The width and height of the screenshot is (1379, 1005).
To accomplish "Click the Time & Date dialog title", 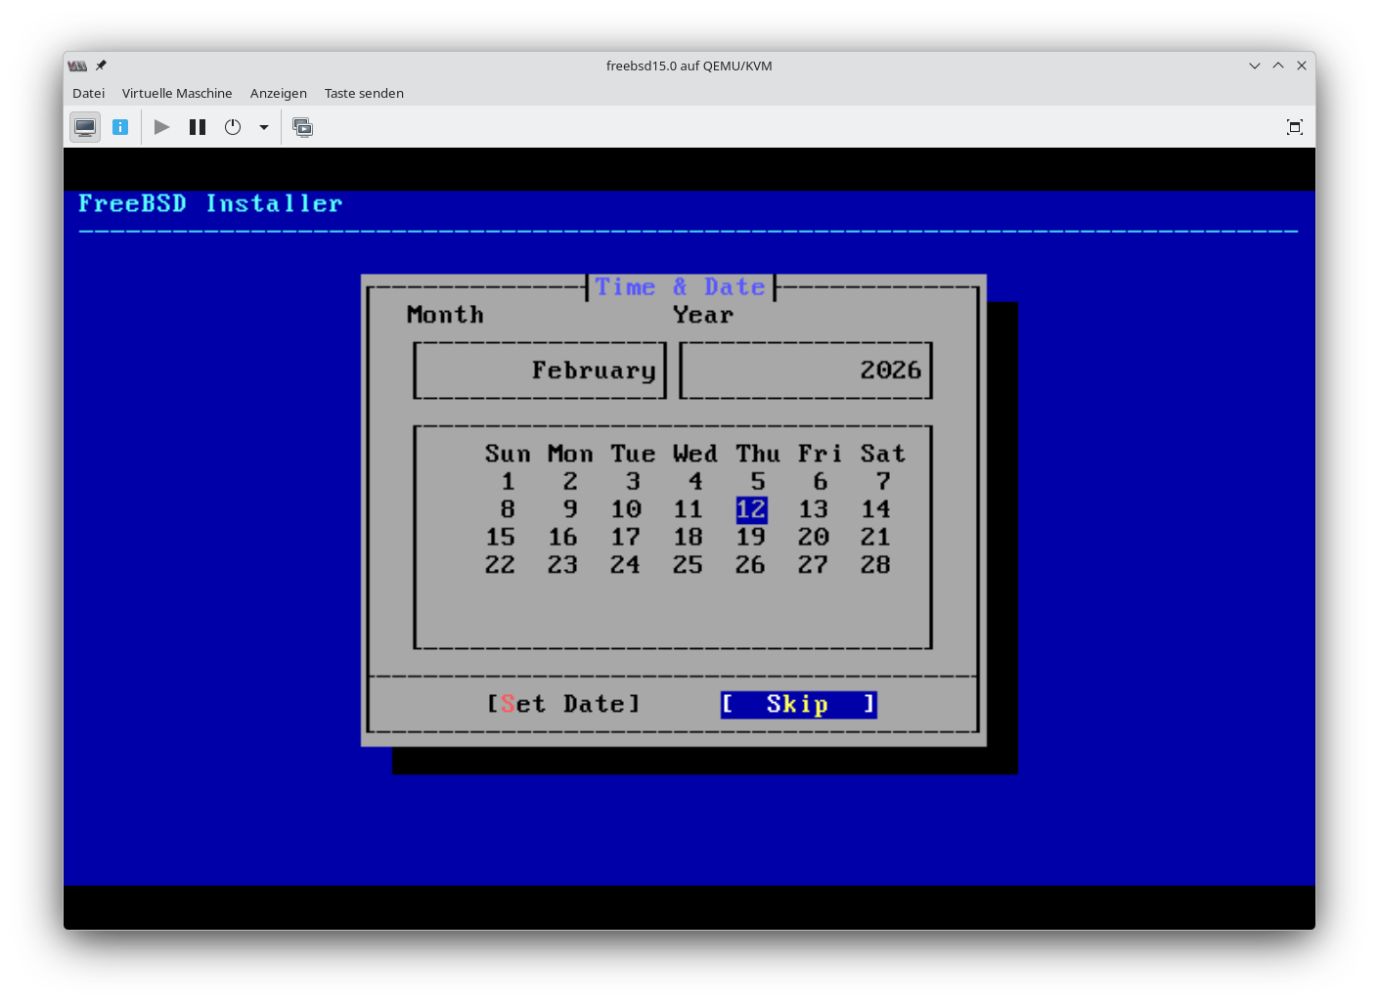I will [681, 286].
